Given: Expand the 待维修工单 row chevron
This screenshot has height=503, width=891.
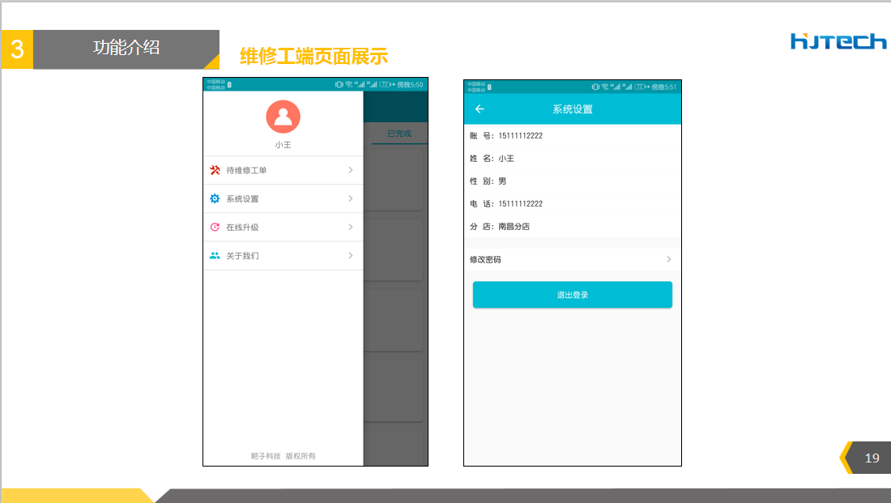Looking at the screenshot, I should 351,170.
